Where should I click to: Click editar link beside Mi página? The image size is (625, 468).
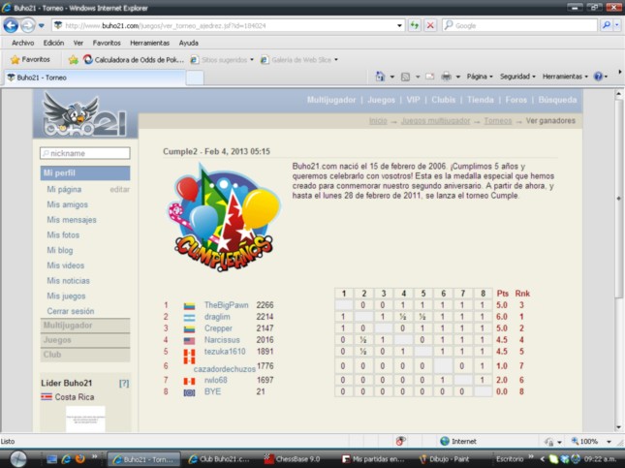tap(119, 189)
